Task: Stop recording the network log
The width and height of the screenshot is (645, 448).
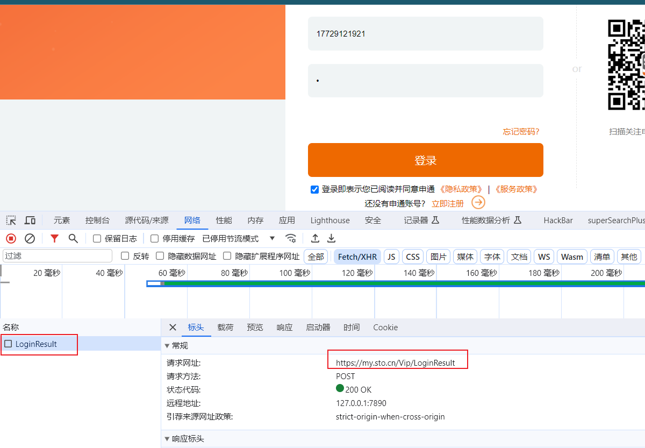Action: [11, 238]
